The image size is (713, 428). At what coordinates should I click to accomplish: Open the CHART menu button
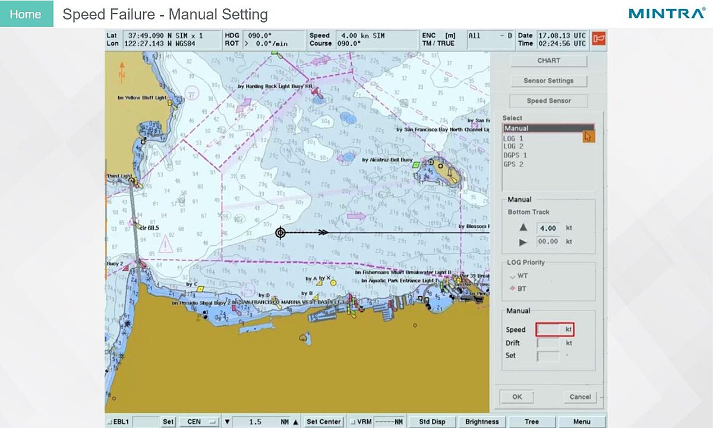coord(549,61)
